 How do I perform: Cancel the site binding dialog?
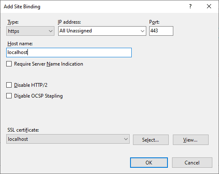[x=192, y=162]
